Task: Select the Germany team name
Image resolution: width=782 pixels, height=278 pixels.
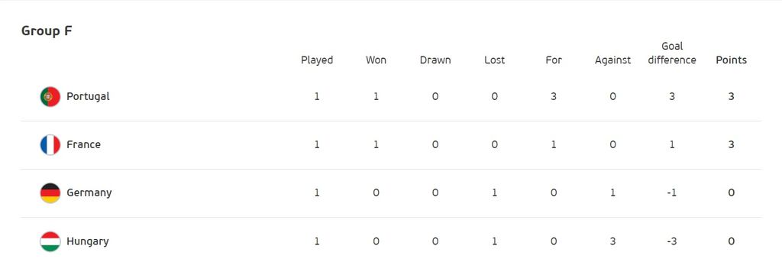Action: (89, 193)
